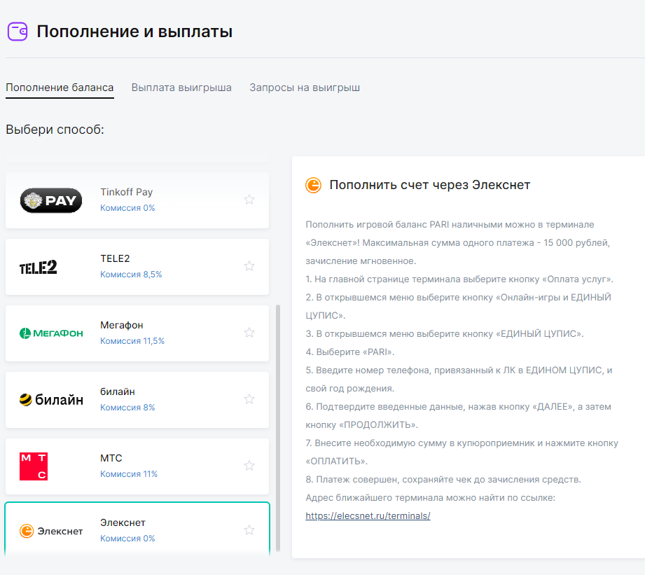The image size is (645, 575).
Task: Switch to Пополнение баланса tab
Action: [60, 88]
